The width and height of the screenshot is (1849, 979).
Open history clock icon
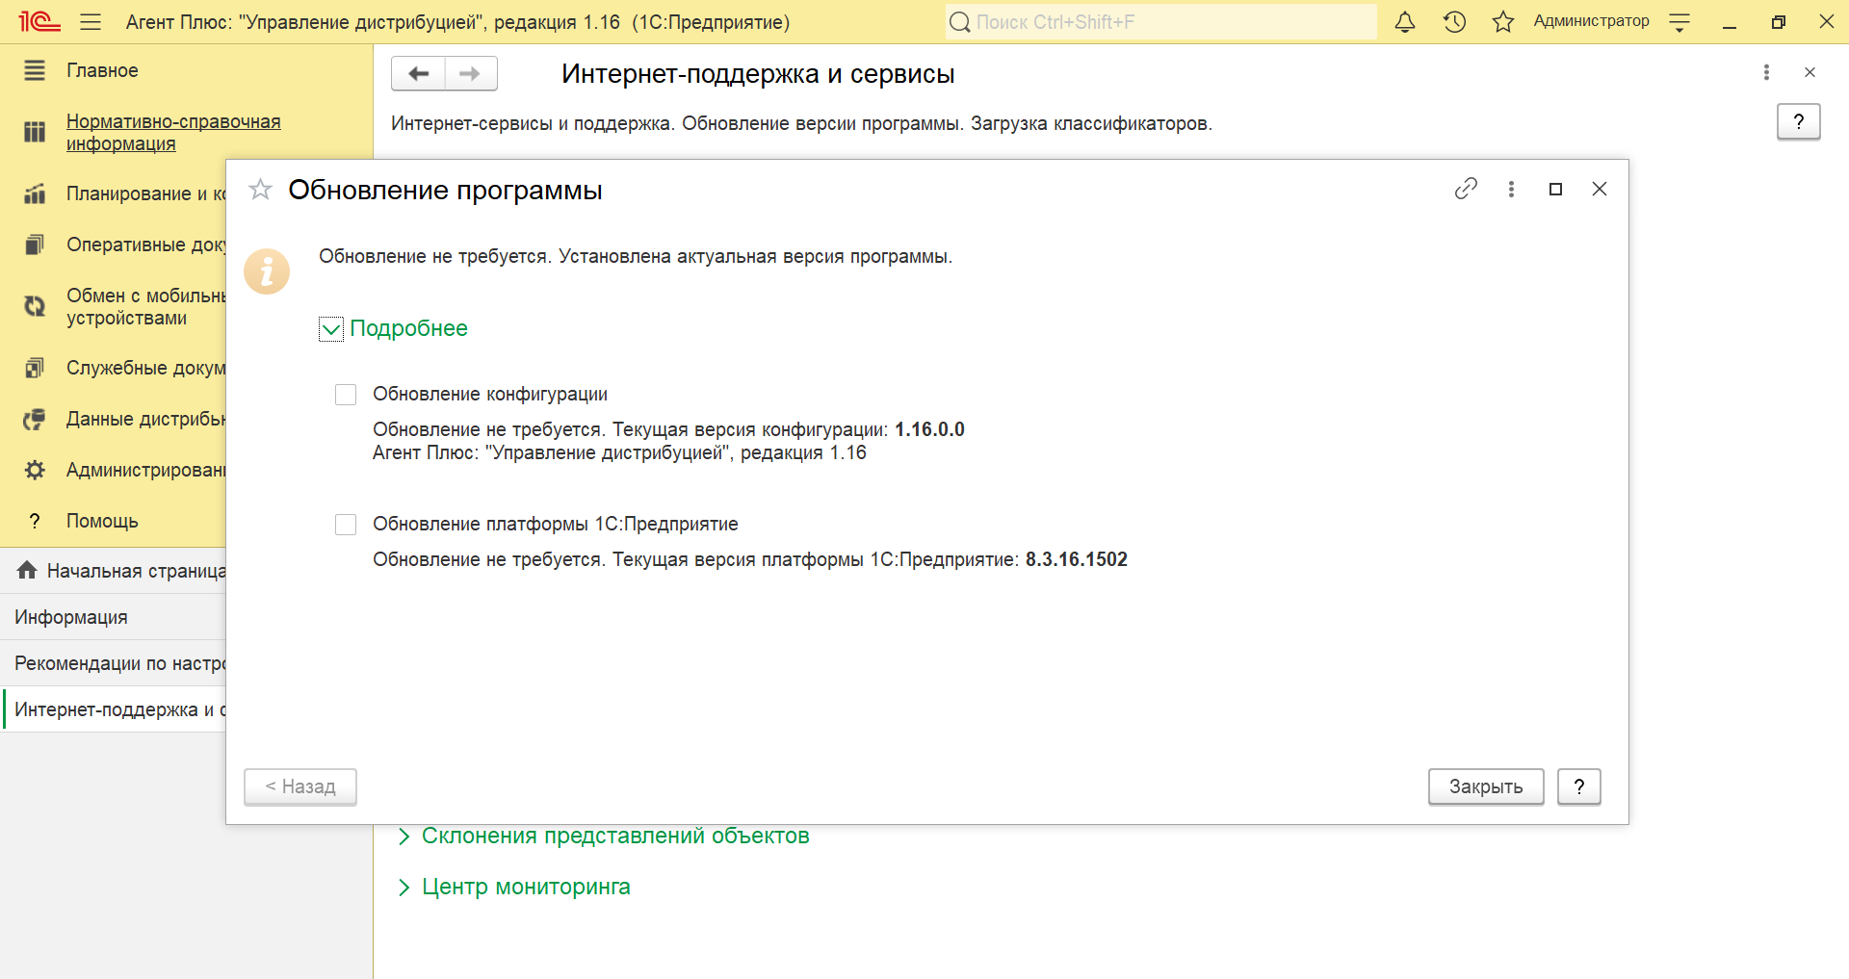(x=1454, y=21)
